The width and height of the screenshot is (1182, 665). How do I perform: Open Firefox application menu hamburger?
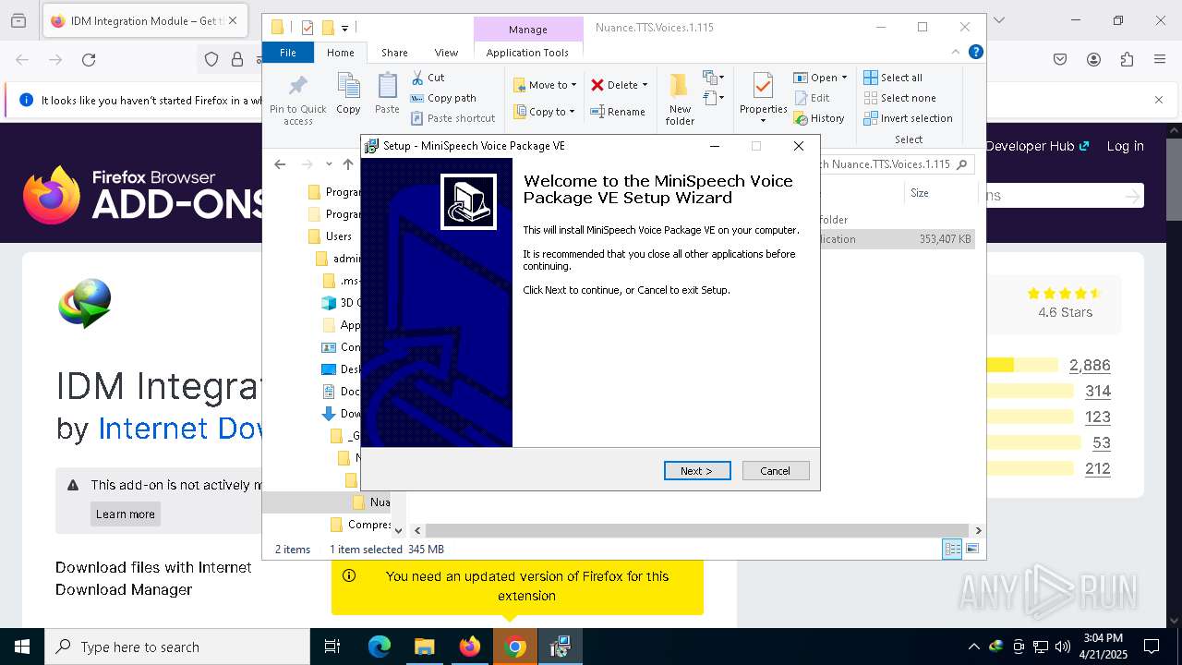click(x=1160, y=60)
